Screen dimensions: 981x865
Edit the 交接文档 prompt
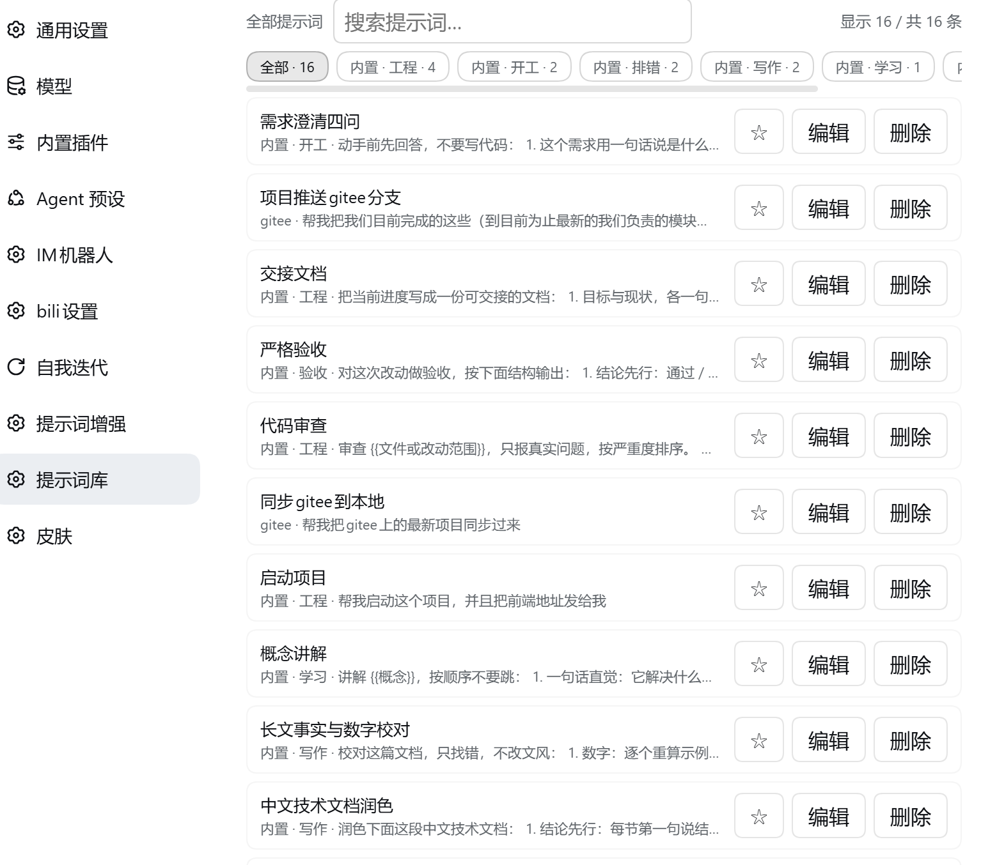pyautogui.click(x=828, y=284)
